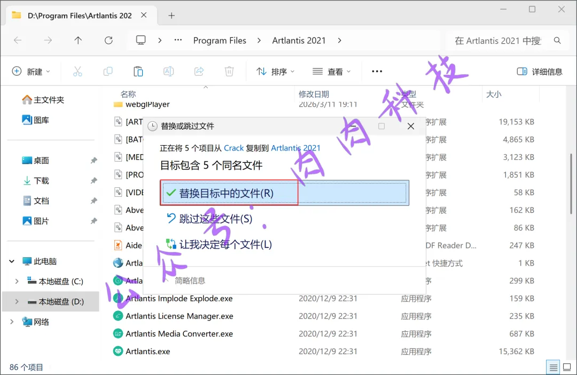Click the Rename icon in toolbar
Viewport: 577px width, 375px height.
(x=168, y=71)
